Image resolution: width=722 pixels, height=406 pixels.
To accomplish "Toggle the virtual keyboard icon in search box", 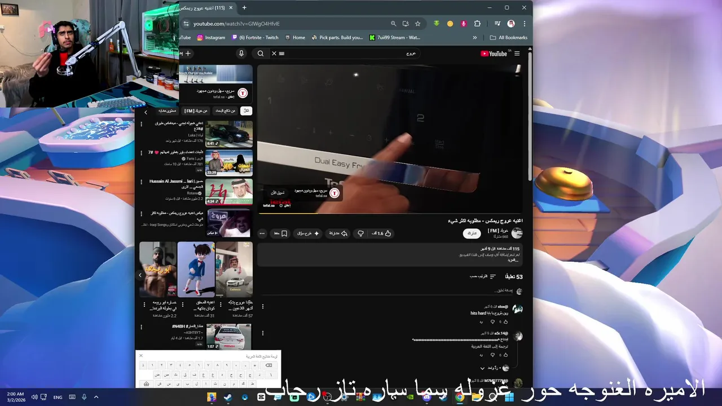I will (281, 54).
